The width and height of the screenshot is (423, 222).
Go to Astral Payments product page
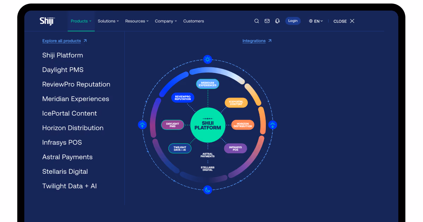point(67,157)
